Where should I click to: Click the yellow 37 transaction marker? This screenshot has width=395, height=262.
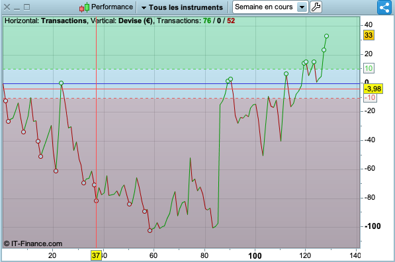[x=96, y=255]
